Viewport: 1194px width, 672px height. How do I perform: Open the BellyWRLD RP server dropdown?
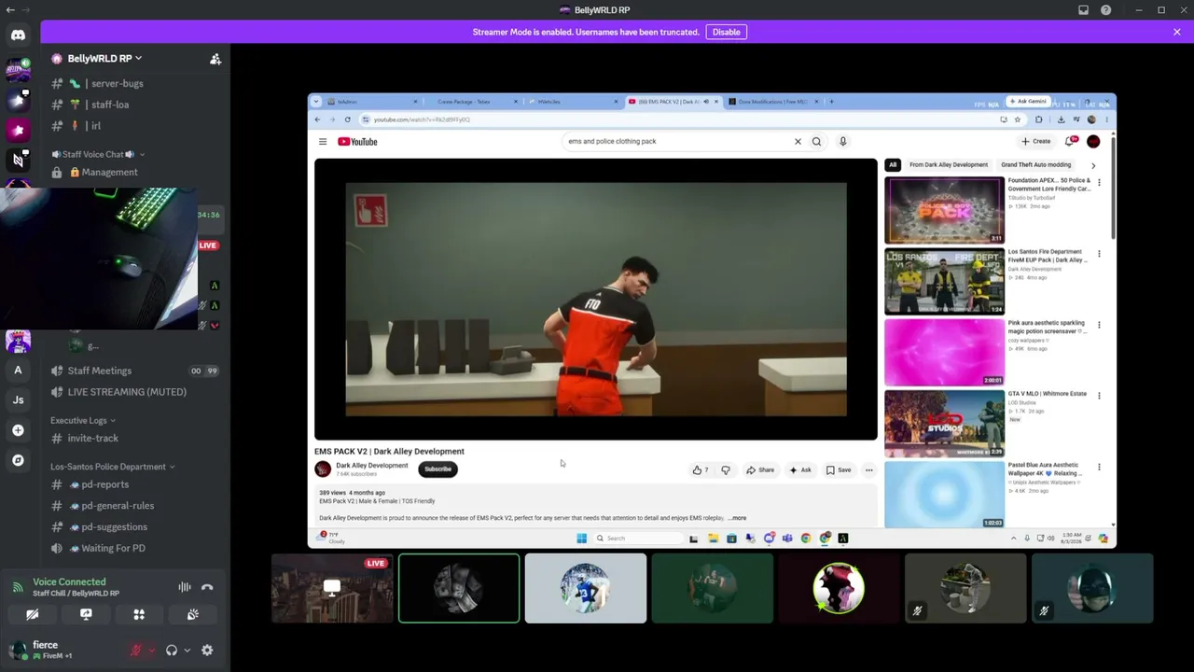98,58
